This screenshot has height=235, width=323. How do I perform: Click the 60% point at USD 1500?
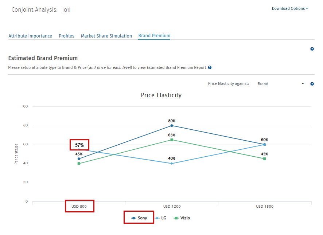pos(264,144)
